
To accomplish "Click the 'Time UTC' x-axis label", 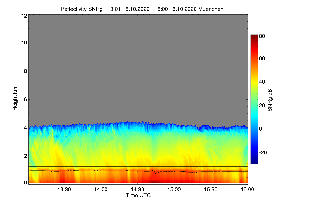I will pyautogui.click(x=138, y=195).
